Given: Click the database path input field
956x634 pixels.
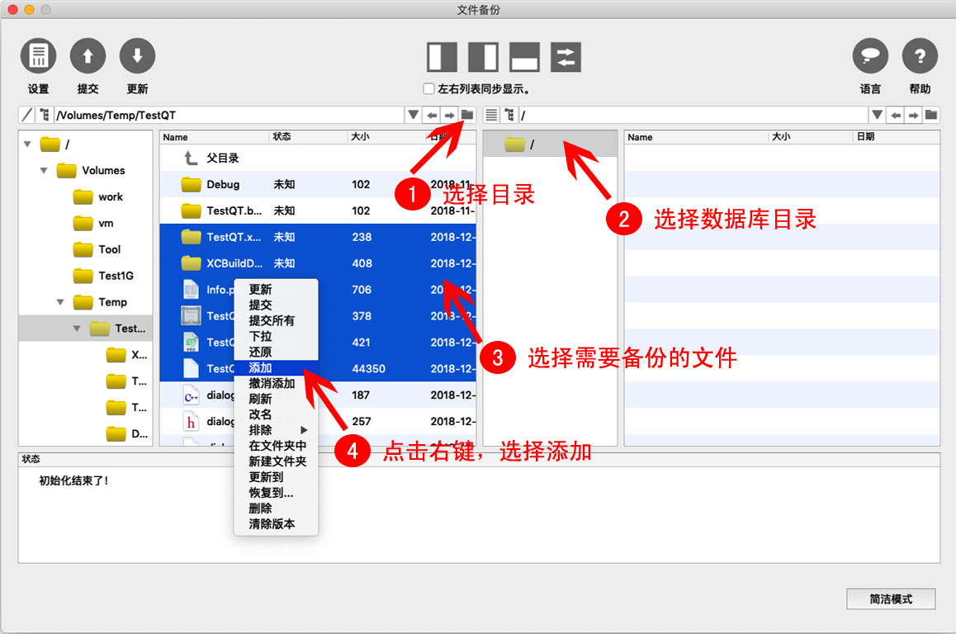Looking at the screenshot, I should point(693,115).
